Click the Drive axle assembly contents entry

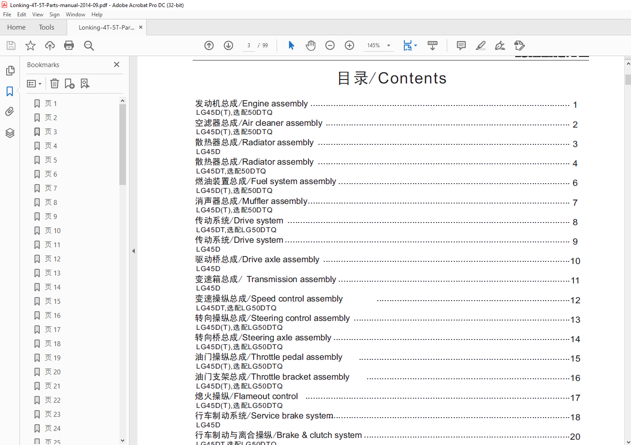(x=388, y=260)
